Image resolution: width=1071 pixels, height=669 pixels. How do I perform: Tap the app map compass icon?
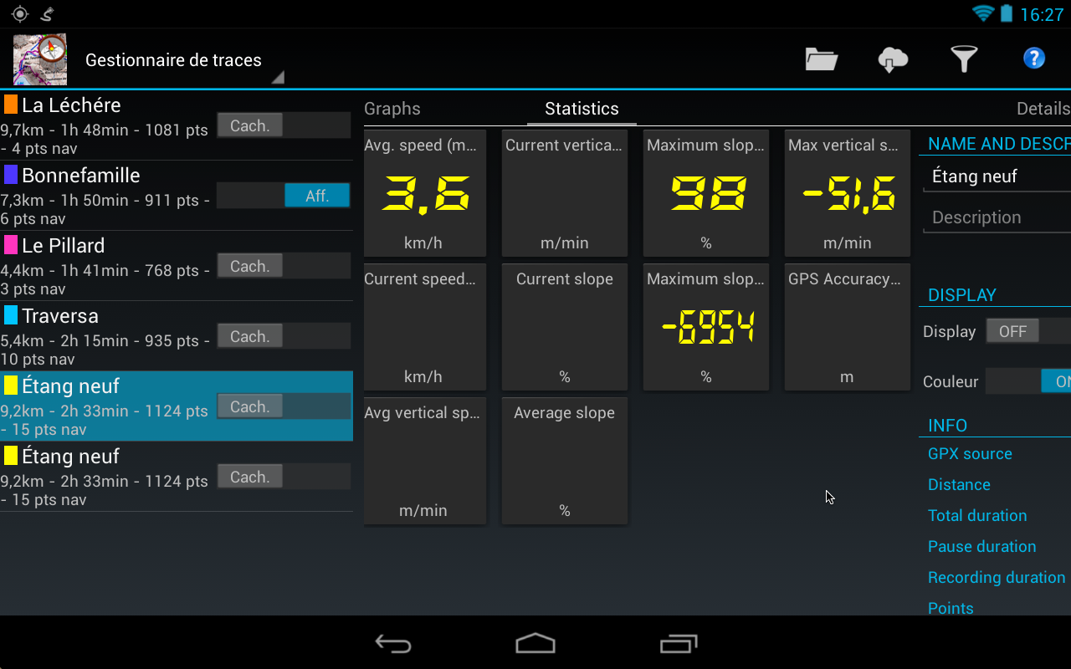point(40,59)
